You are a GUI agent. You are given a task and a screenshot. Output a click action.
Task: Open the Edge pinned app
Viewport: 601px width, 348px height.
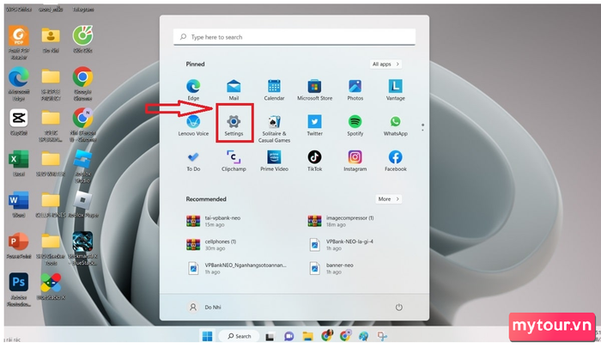coord(193,89)
